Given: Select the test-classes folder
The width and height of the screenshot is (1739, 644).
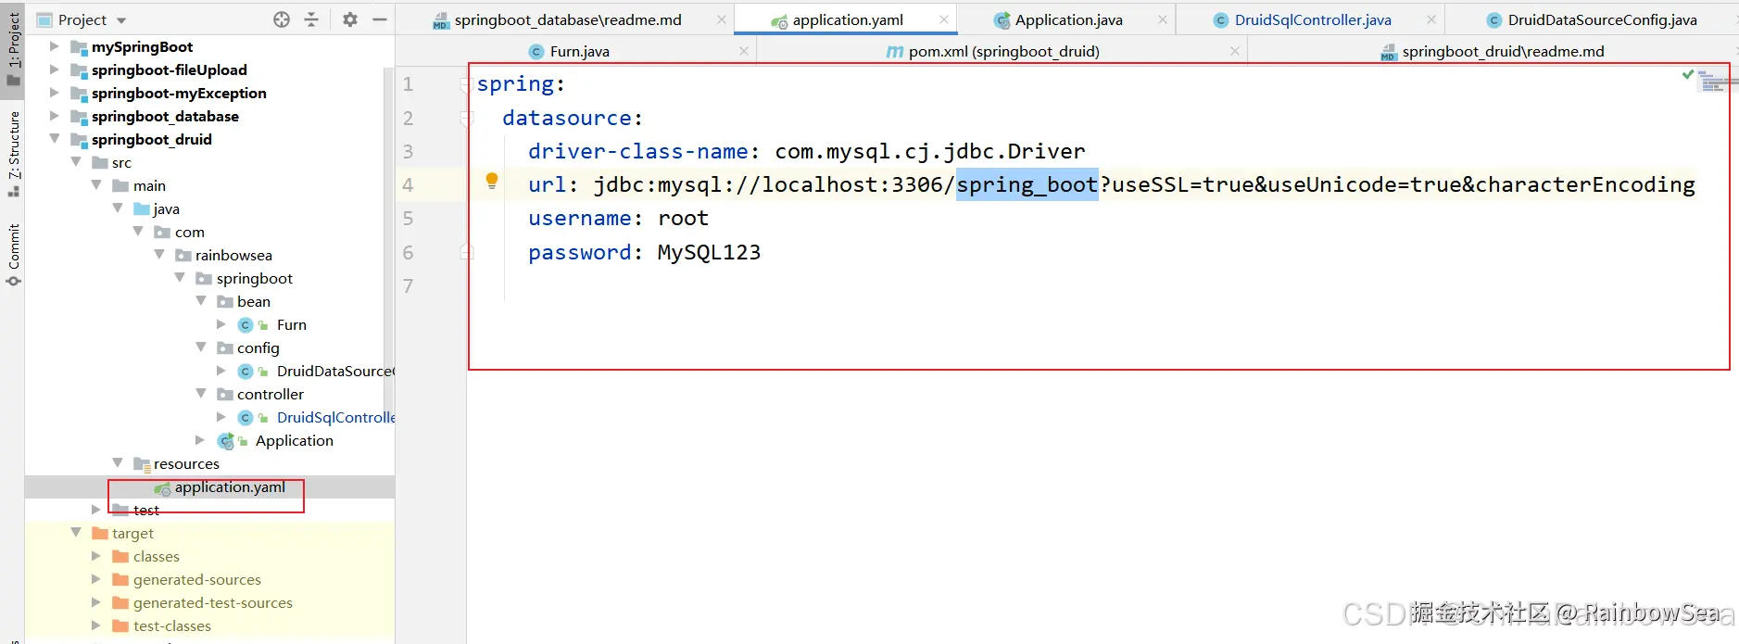Looking at the screenshot, I should coord(171,626).
